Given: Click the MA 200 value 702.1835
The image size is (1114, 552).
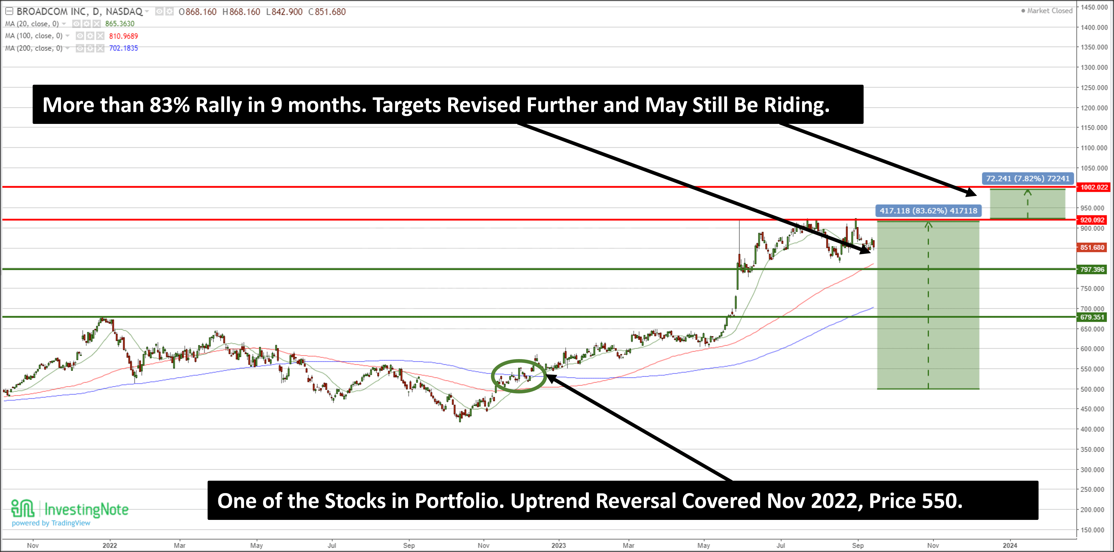Looking at the screenshot, I should click(123, 48).
